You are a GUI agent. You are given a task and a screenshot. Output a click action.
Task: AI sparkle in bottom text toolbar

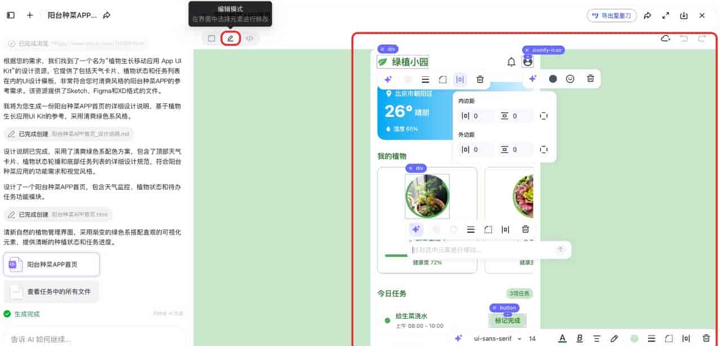pyautogui.click(x=458, y=338)
